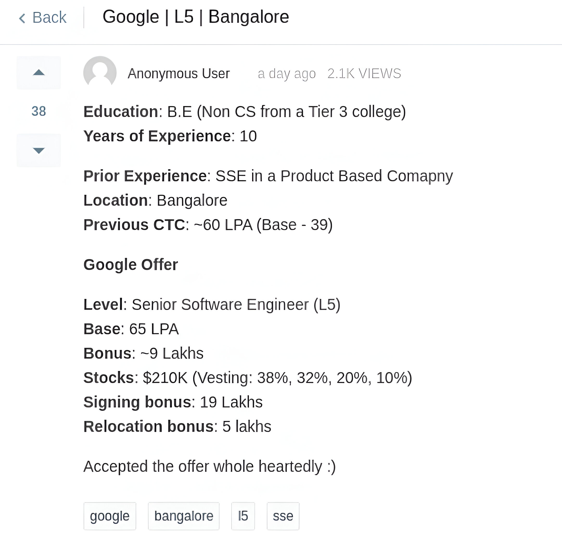This screenshot has height=556, width=562.
Task: Click the 'Previous CTC' line
Action: [x=208, y=225]
